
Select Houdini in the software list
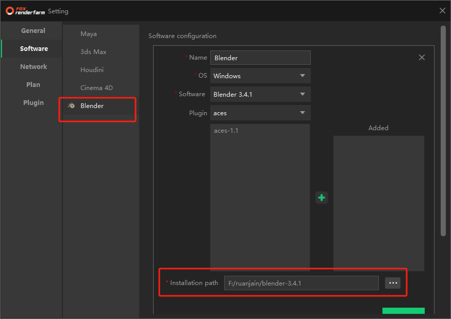(101, 70)
